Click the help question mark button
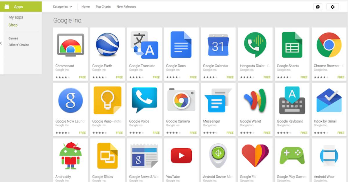 point(318,7)
